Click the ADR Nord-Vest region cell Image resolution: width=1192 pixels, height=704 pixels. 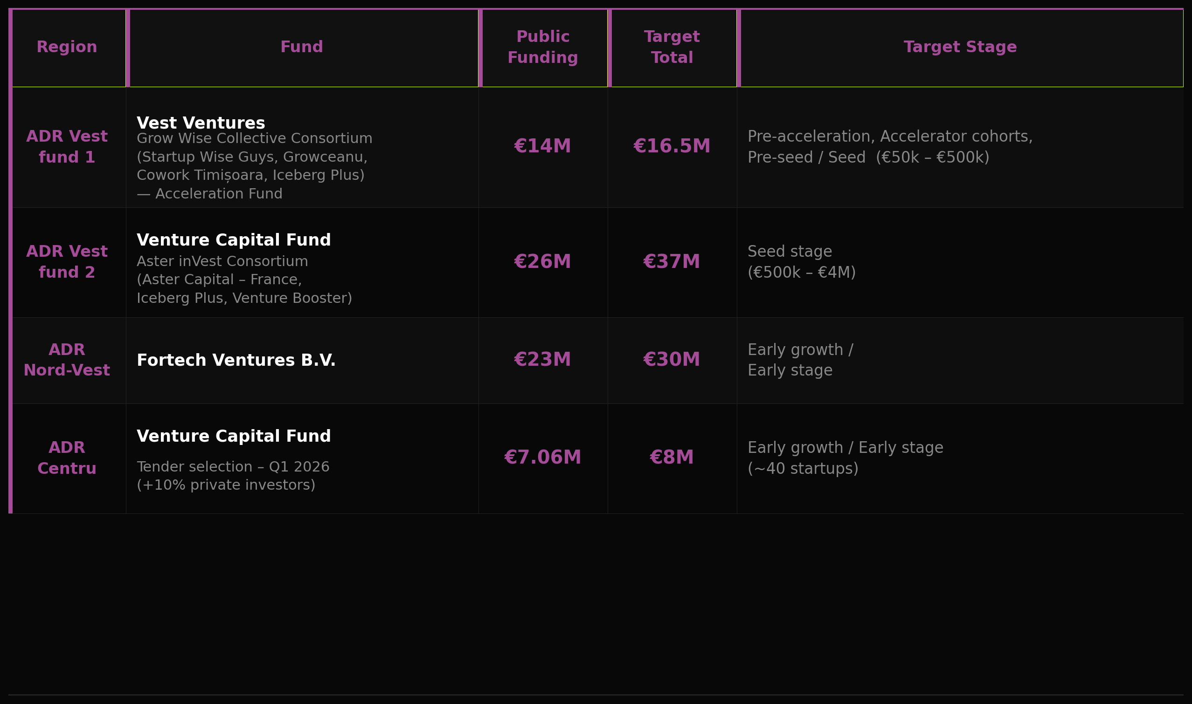tap(67, 361)
